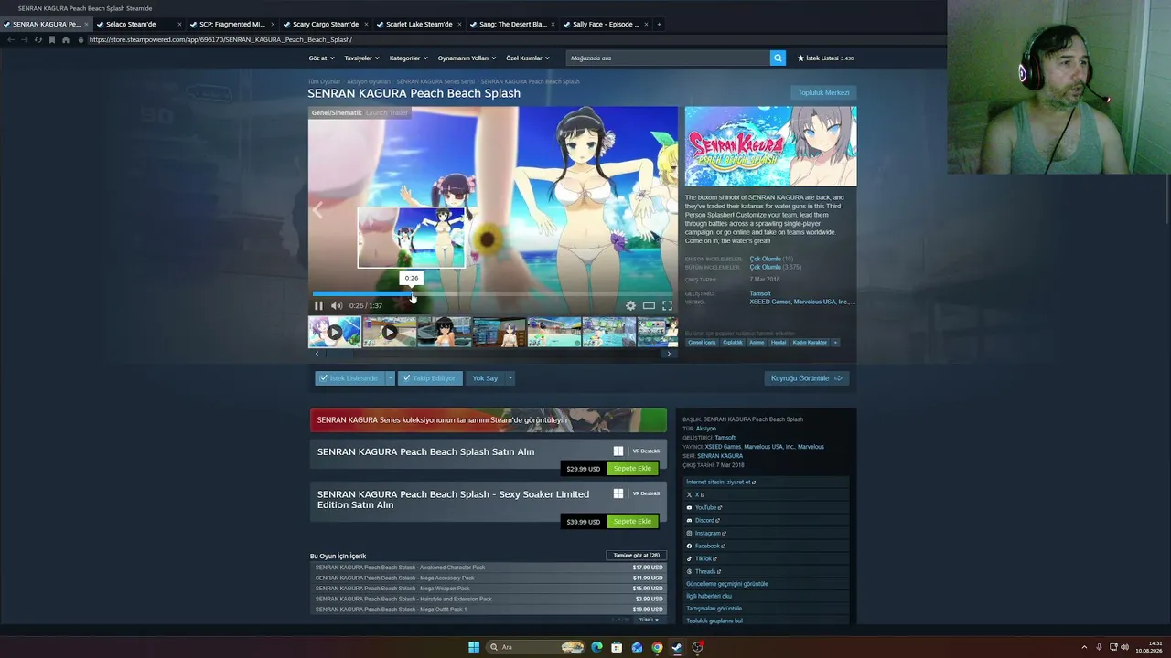Toggle the İstek Listesinde wishlist checkbox

tap(349, 378)
